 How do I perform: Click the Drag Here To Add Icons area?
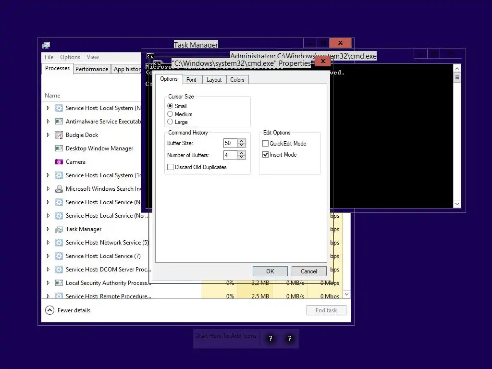click(x=226, y=336)
